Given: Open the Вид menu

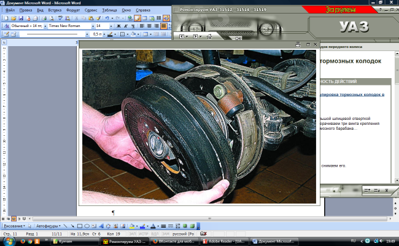Looking at the screenshot, I should tap(40, 10).
